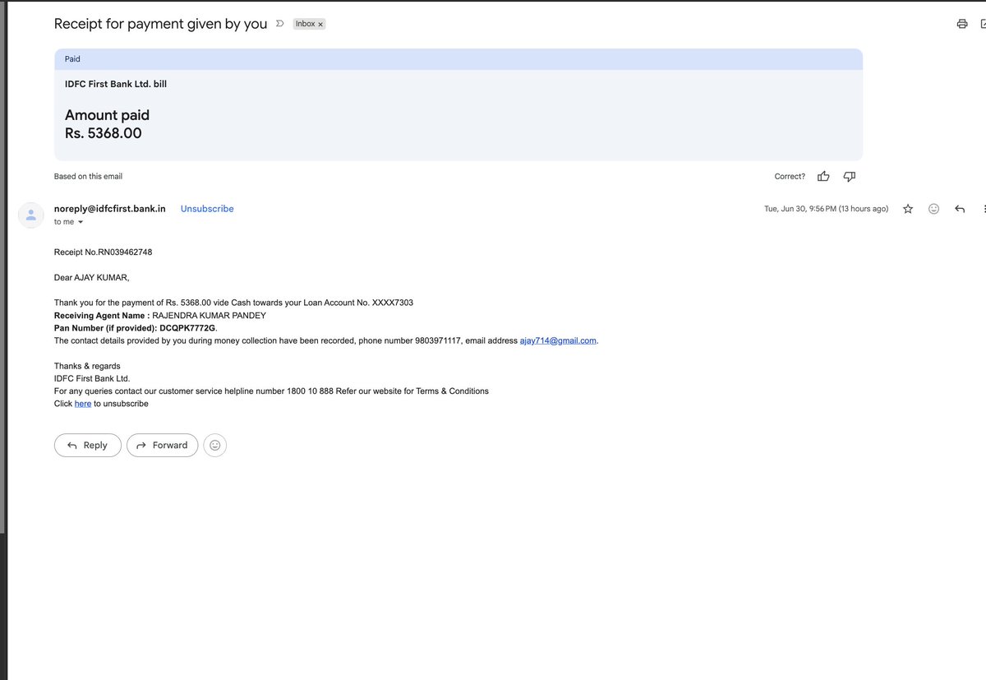Image resolution: width=986 pixels, height=680 pixels.
Task: Click thumbs down for Correct feedback
Action: pos(850,176)
